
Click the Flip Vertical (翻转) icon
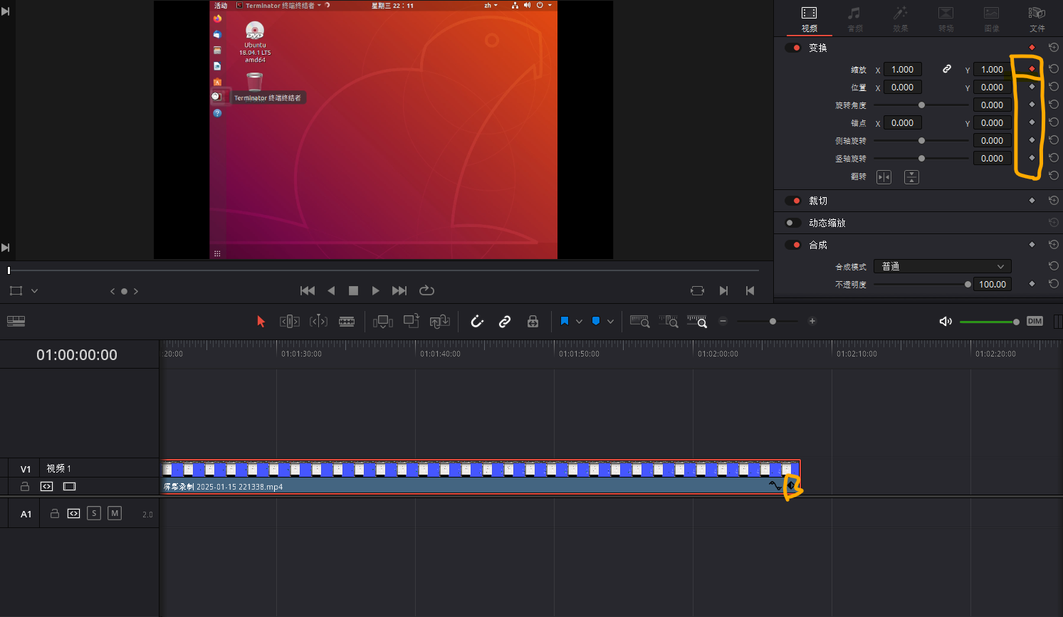(x=911, y=177)
